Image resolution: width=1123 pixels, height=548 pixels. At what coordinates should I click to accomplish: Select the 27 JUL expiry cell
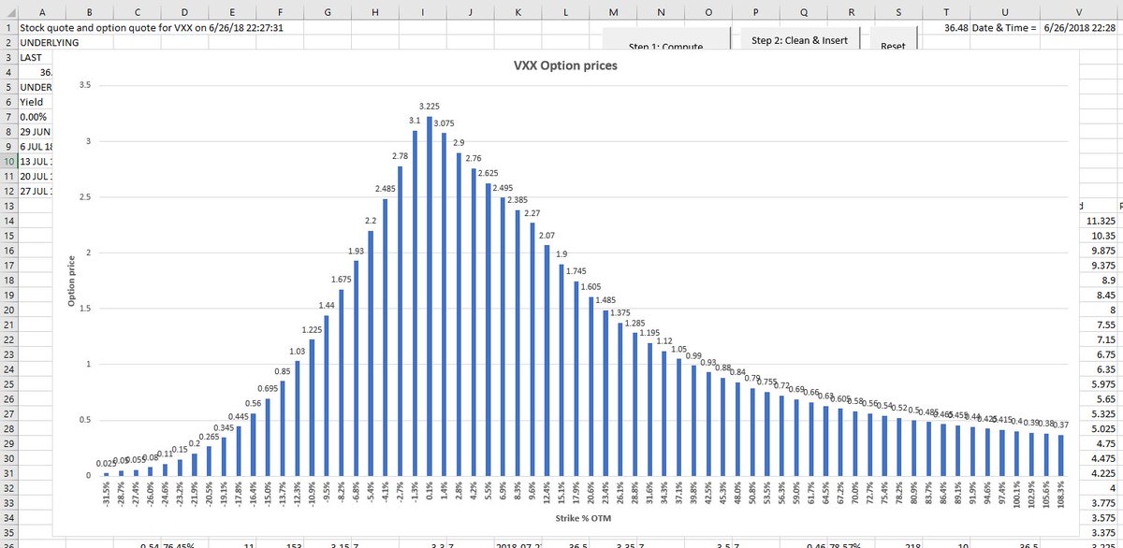[36, 191]
